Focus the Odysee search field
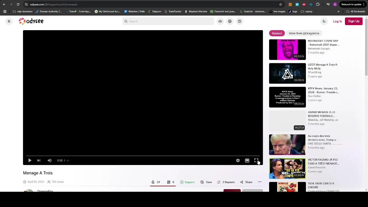The width and height of the screenshot is (368, 207). tap(168, 21)
